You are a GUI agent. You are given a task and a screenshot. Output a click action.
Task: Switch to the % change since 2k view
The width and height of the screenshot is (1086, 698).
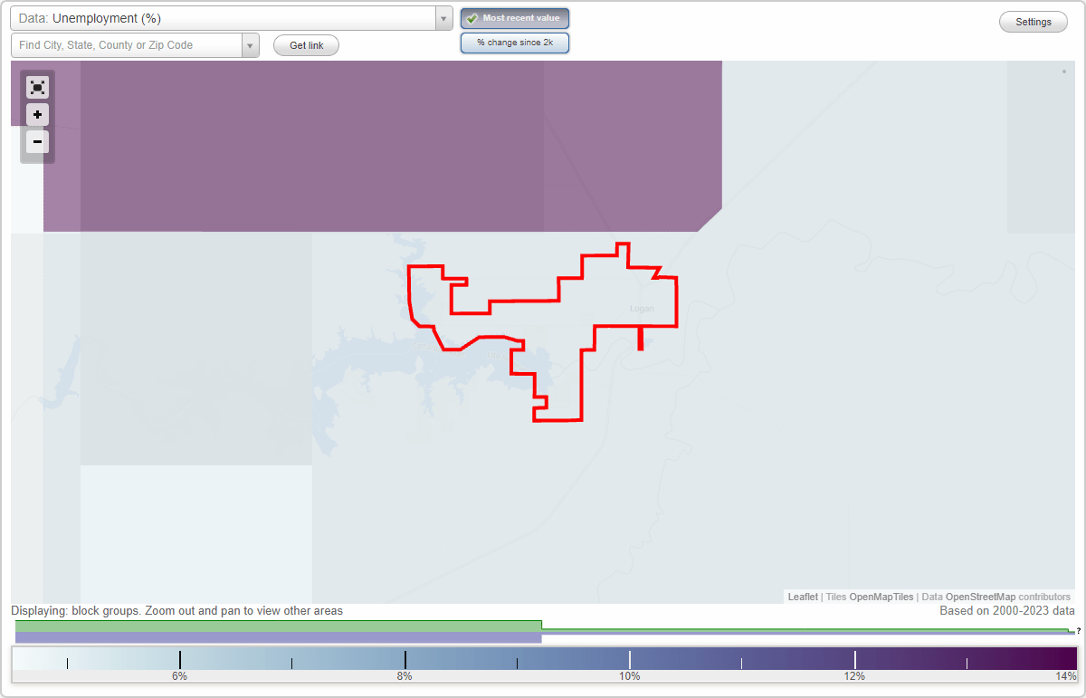tap(514, 42)
